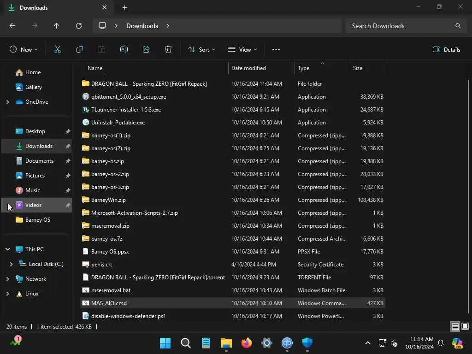Select the Barney OS.ppsx file

click(233, 251)
